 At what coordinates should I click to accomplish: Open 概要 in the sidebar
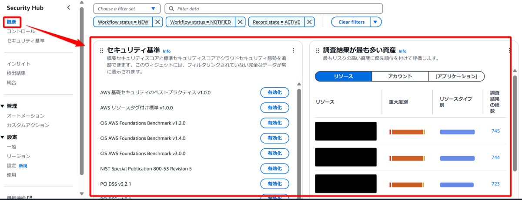12,22
